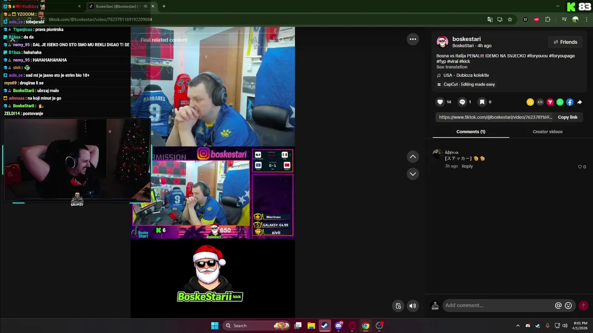Screen dimensions: 593x333
Task: Open the Chrome three-dot menu
Action: click(x=587, y=19)
